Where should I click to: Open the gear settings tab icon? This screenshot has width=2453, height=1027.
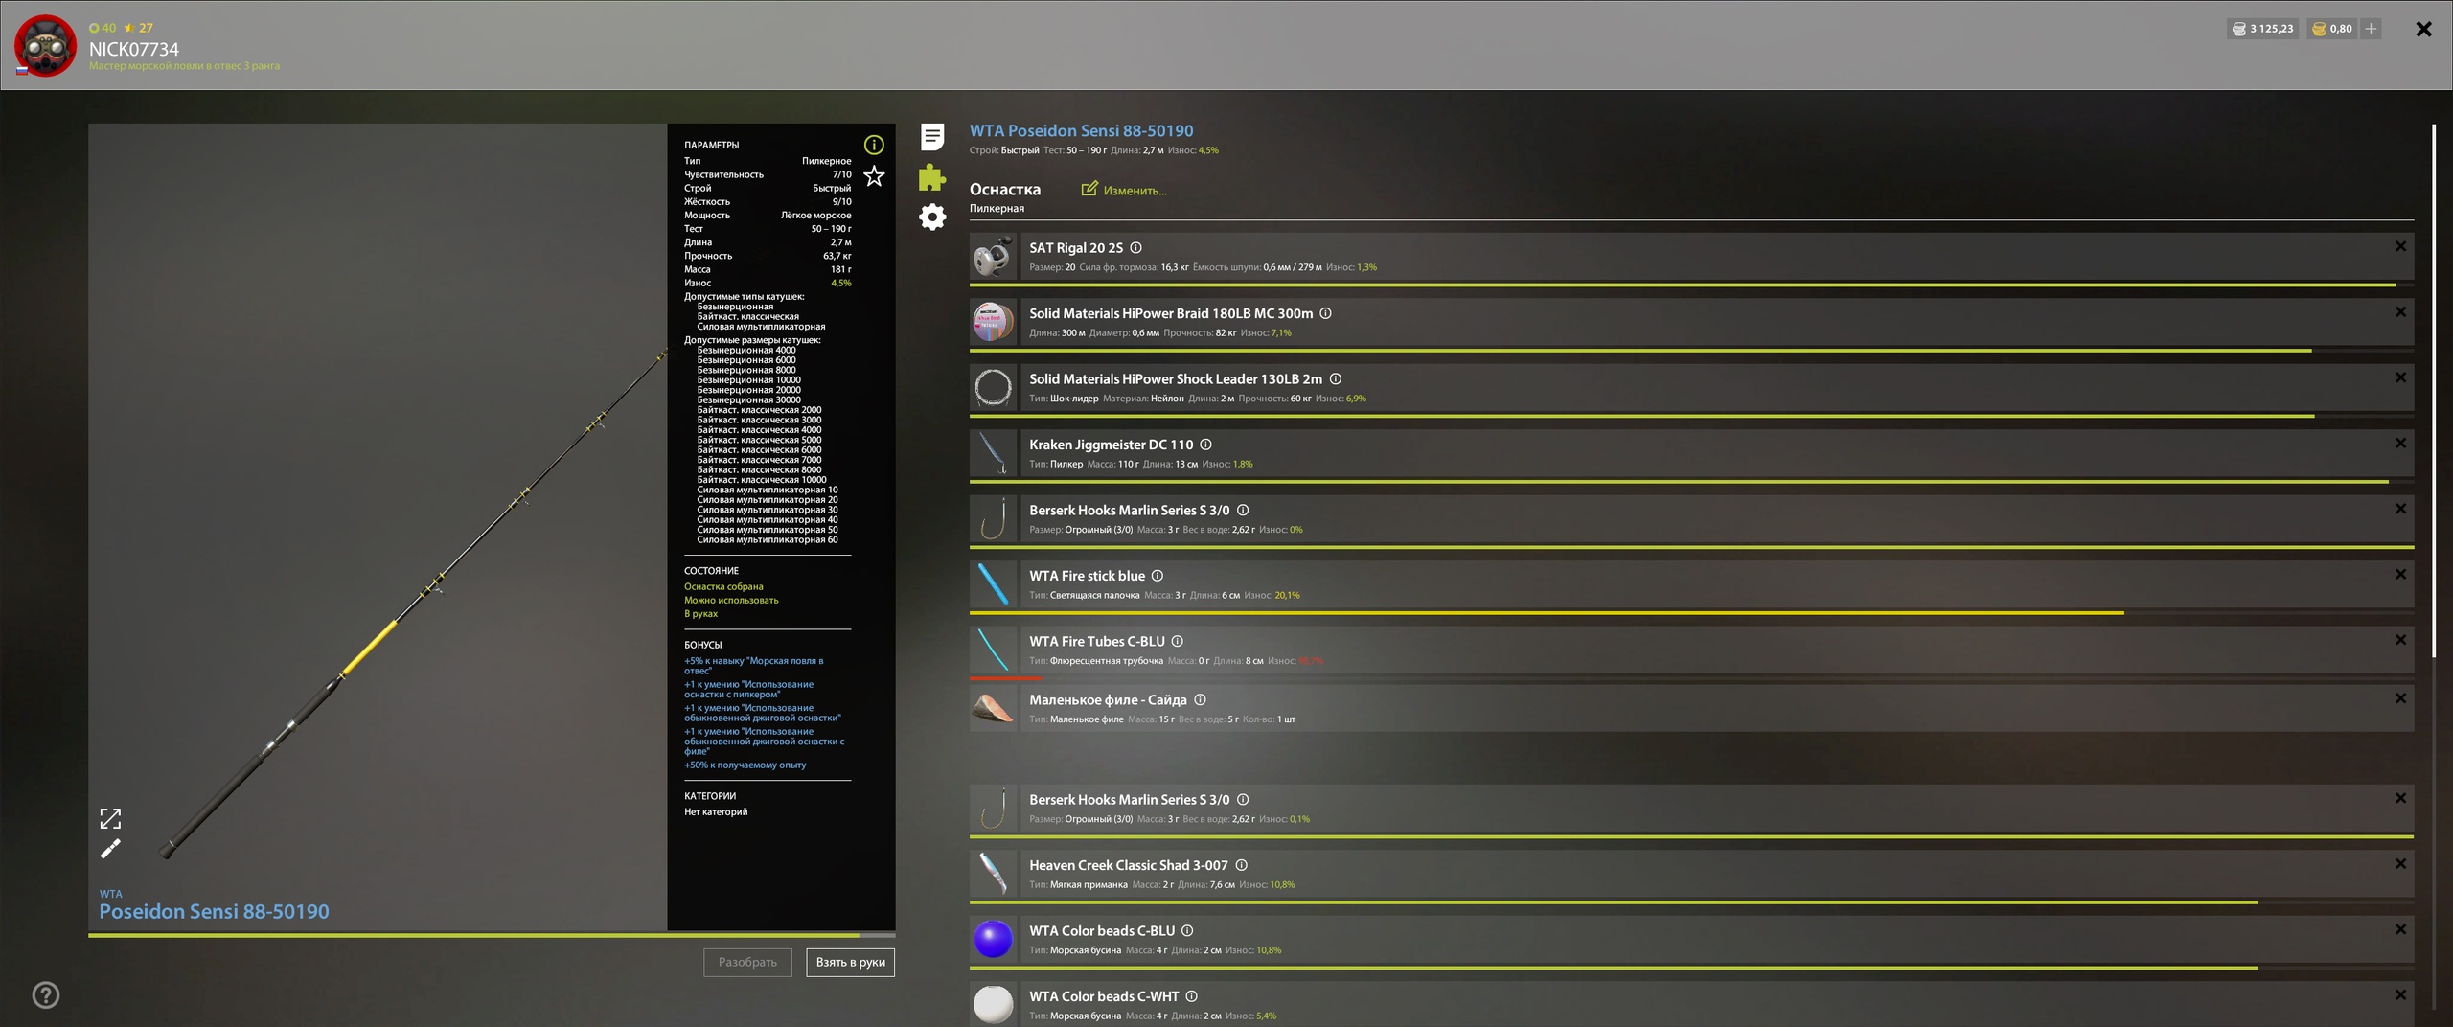(x=931, y=217)
